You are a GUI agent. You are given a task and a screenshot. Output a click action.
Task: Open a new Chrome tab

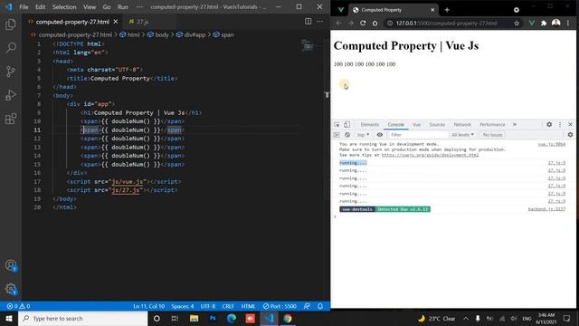point(447,10)
